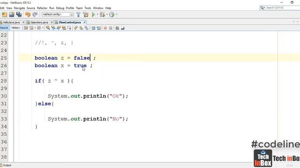Screen dimensions: 300x168
Task: Go to Next Bookmark
Action: pyautogui.click(x=81, y=28)
